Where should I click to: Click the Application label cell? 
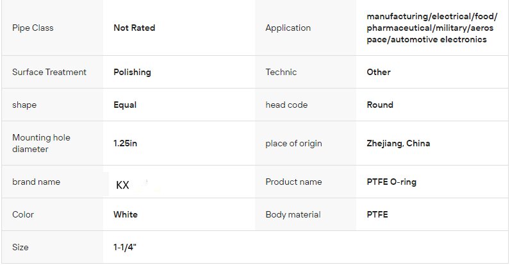(x=288, y=28)
